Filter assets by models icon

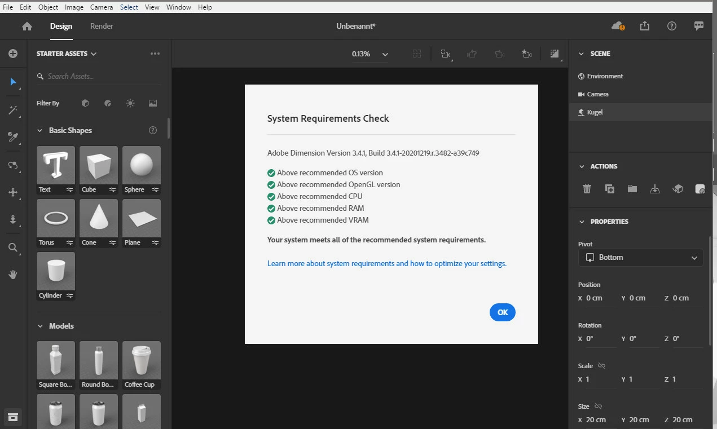(x=85, y=103)
